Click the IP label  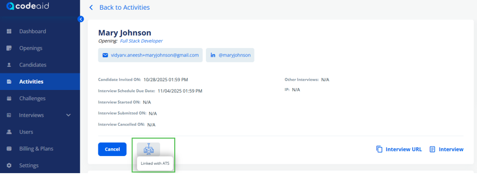[x=287, y=90]
